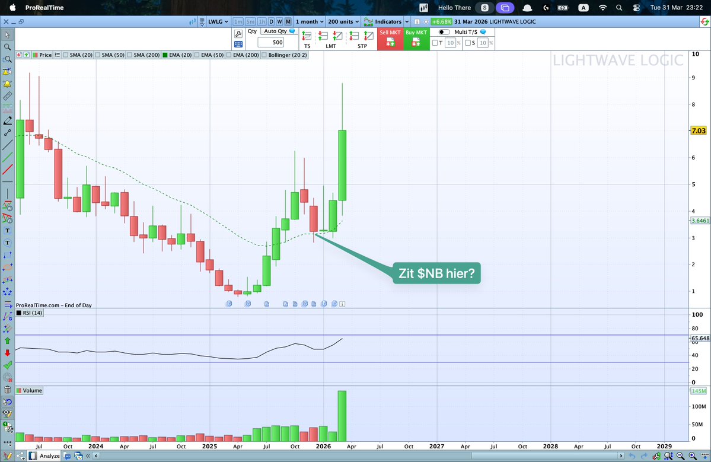
Task: Select the rectangle shape tool
Action: click(7, 255)
